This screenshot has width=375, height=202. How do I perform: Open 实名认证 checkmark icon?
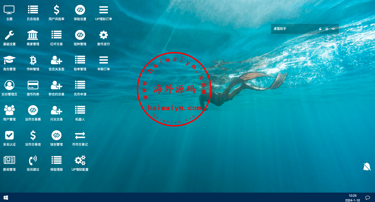(9, 136)
